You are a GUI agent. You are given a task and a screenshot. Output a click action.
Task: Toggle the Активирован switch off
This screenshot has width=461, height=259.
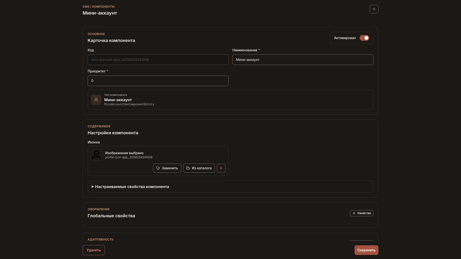pyautogui.click(x=364, y=38)
